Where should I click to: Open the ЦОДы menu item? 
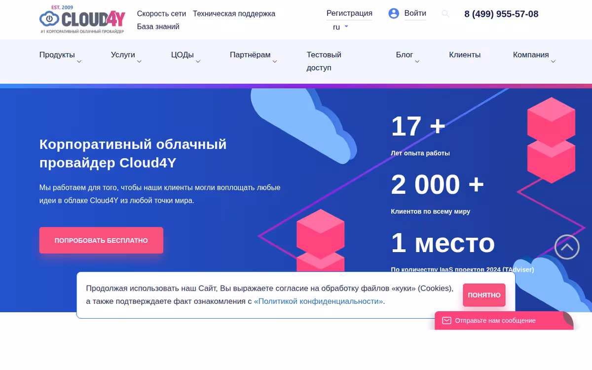tap(183, 55)
